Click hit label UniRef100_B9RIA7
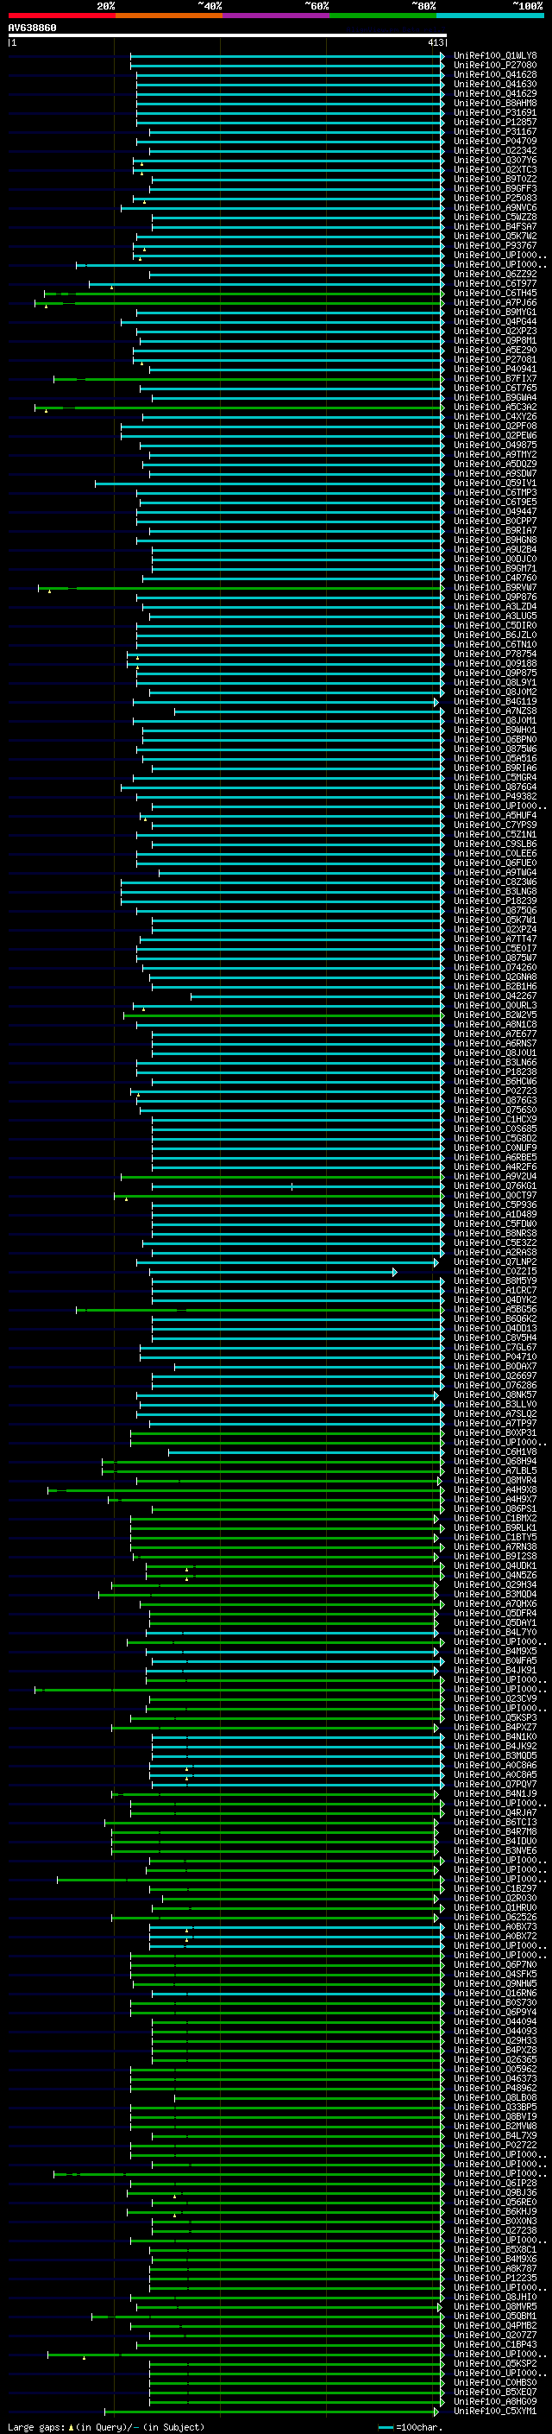The image size is (552, 2434). click(495, 531)
